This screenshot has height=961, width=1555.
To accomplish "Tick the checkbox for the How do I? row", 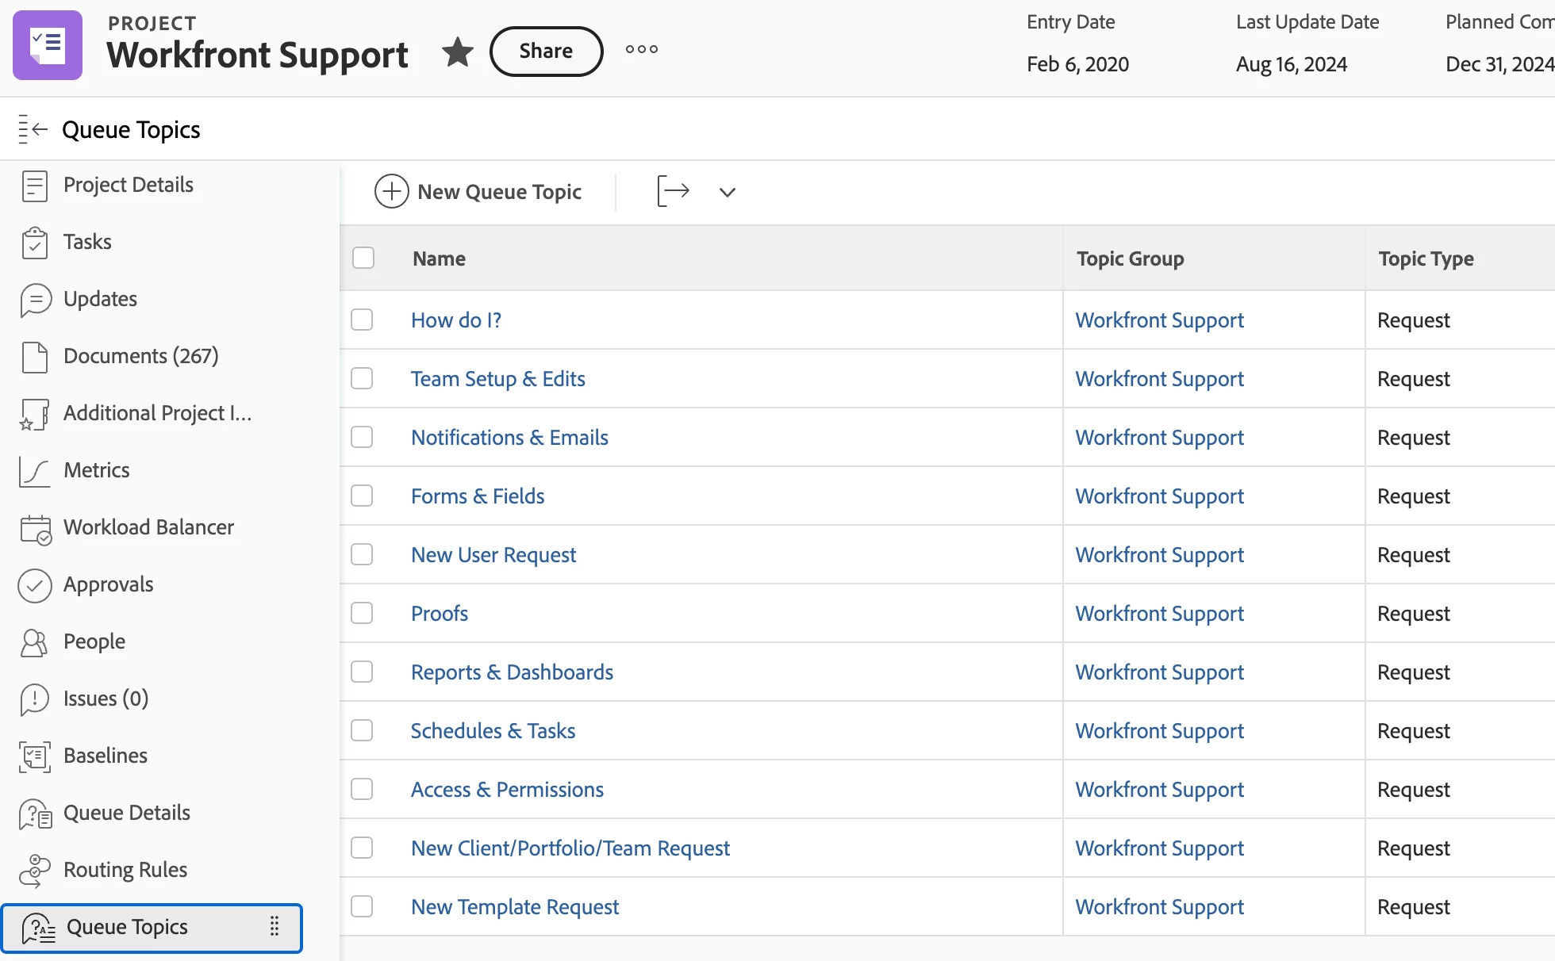I will point(362,320).
